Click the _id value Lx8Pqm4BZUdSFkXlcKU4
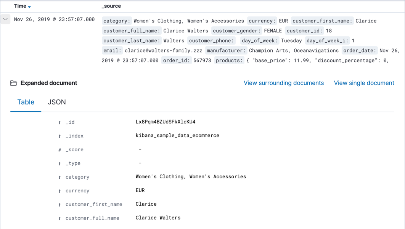The image size is (405, 229). pyautogui.click(x=166, y=122)
